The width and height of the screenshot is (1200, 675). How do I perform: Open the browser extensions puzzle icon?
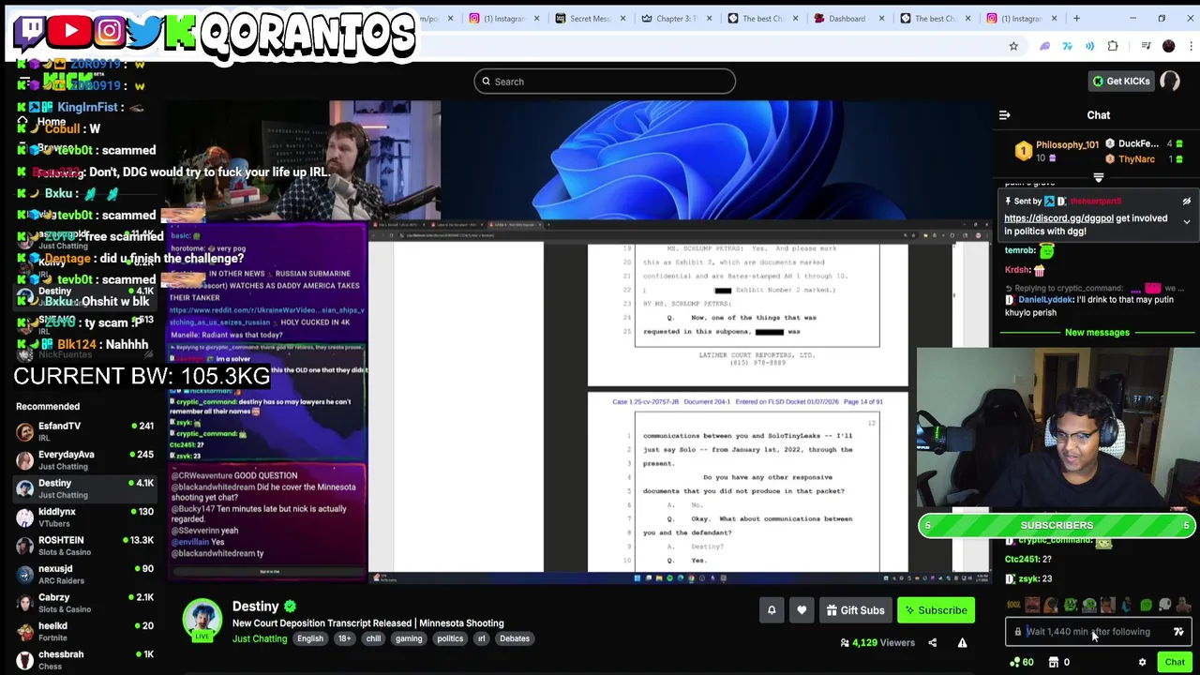[1113, 46]
